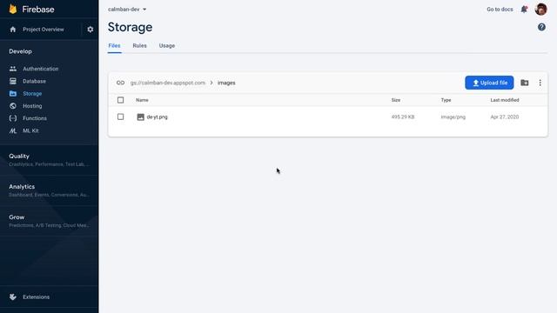557x313 pixels.
Task: Collapse the Develop section heading
Action: coord(20,51)
